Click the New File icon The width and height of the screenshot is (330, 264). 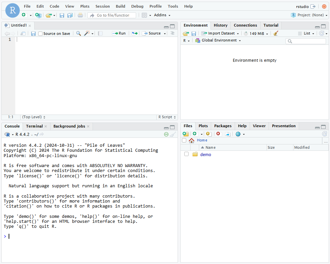pos(24,15)
